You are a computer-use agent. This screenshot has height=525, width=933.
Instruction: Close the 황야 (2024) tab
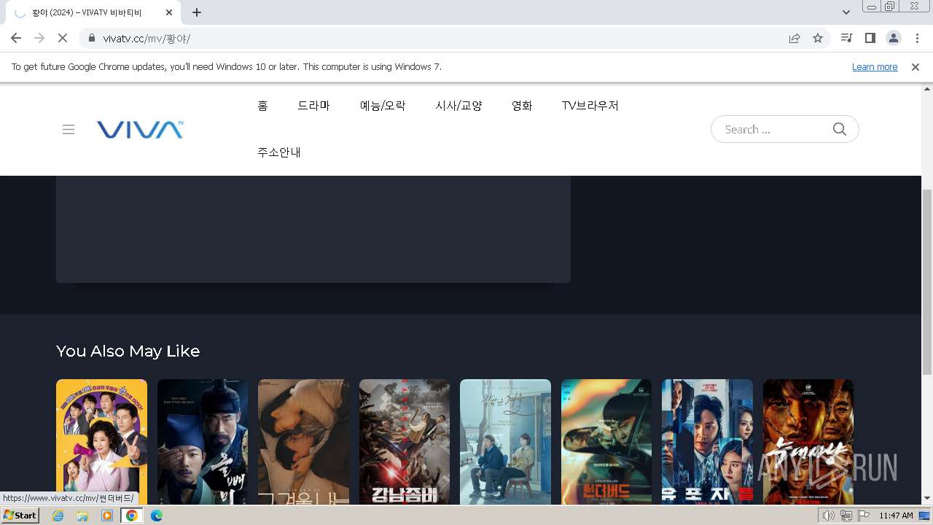[x=169, y=12]
